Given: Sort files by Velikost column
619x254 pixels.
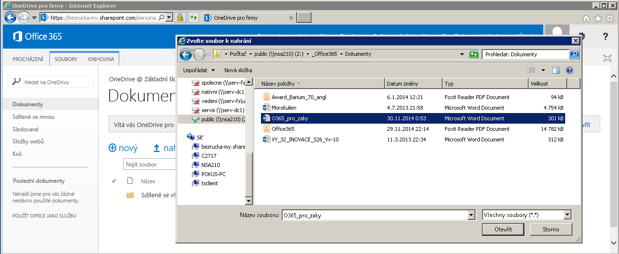Looking at the screenshot, I should point(547,84).
